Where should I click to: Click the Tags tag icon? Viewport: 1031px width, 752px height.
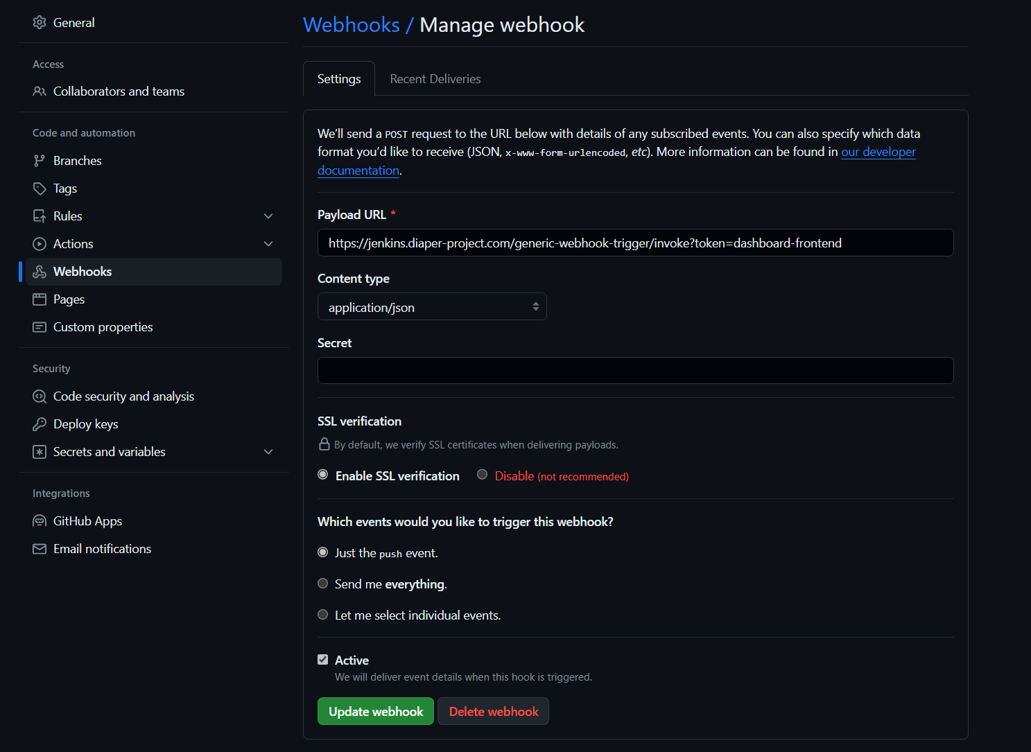pos(40,189)
